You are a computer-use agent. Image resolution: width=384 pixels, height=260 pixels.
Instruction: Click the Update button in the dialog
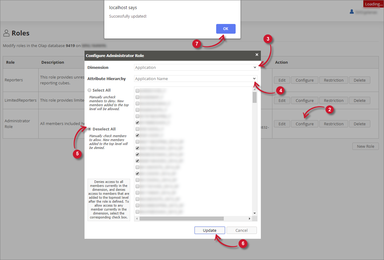coord(209,230)
